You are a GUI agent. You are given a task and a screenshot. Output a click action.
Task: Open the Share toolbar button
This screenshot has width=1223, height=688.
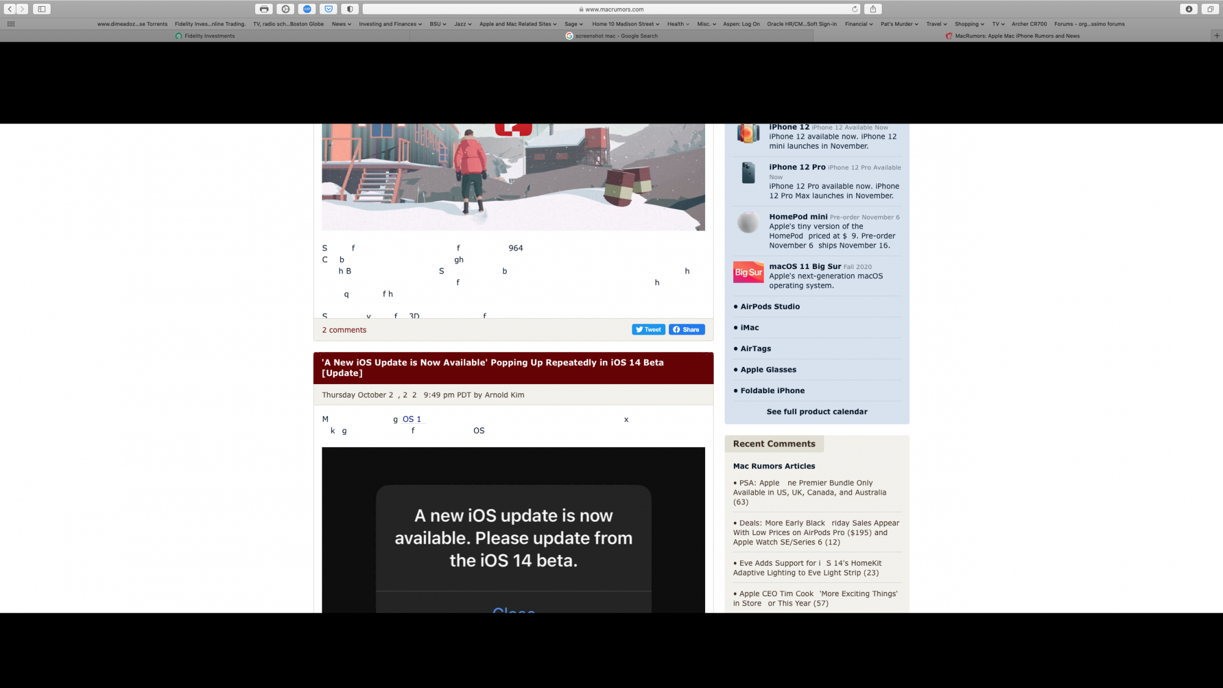point(873,9)
